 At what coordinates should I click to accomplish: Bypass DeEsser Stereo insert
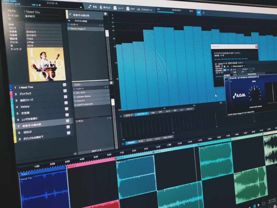(75, 97)
